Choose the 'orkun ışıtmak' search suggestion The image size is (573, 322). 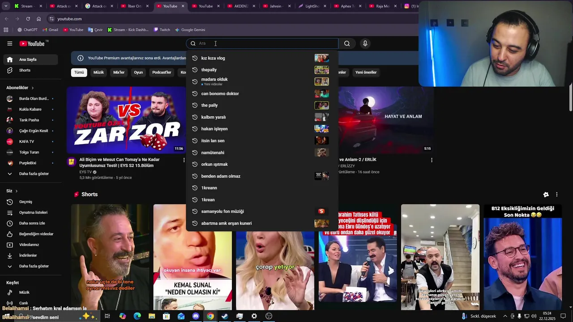(262, 164)
